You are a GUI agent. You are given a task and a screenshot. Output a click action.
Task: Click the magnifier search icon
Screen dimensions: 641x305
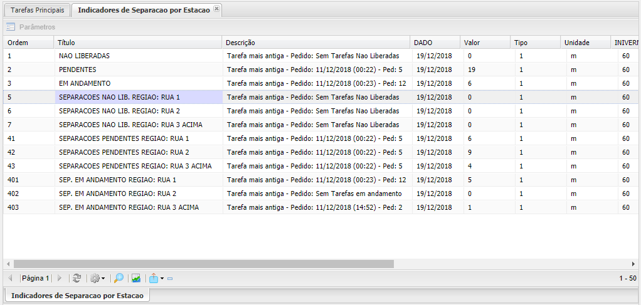coord(119,278)
